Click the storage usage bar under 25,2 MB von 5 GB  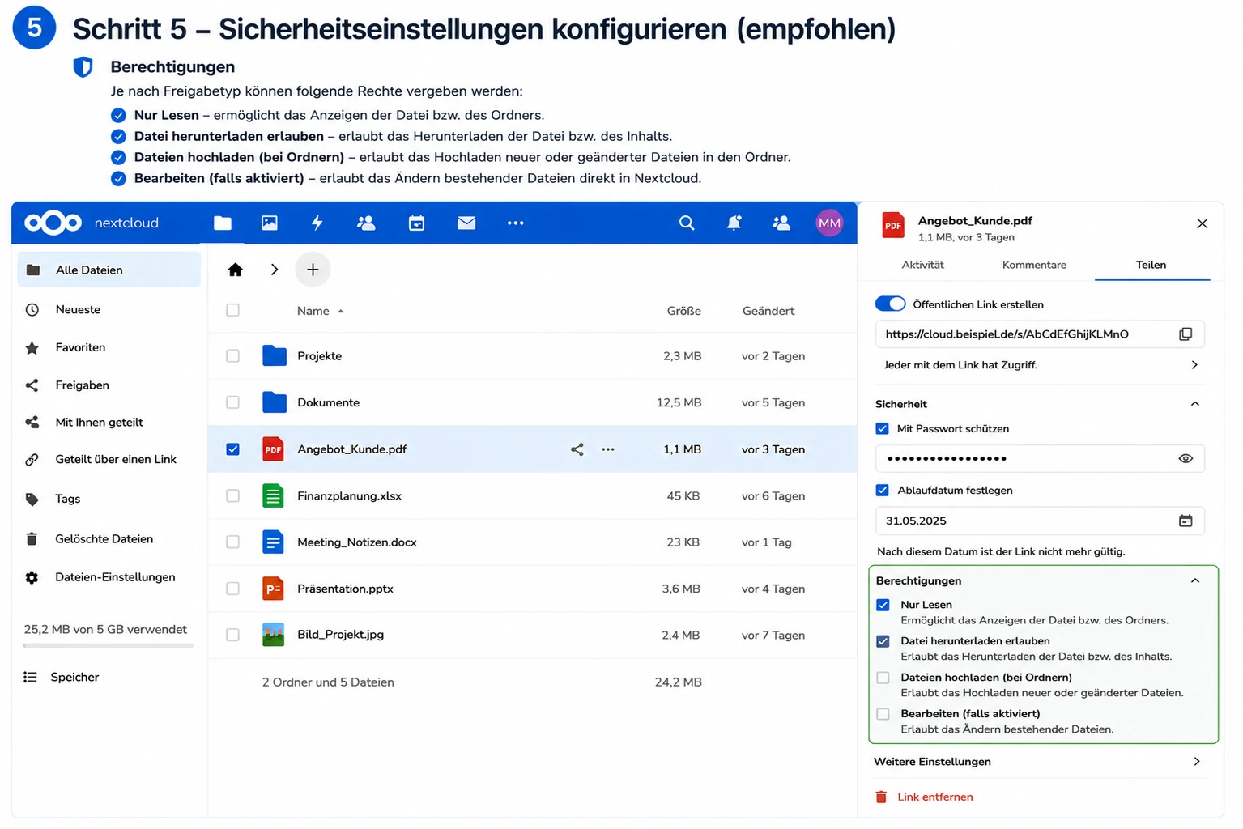tap(109, 645)
